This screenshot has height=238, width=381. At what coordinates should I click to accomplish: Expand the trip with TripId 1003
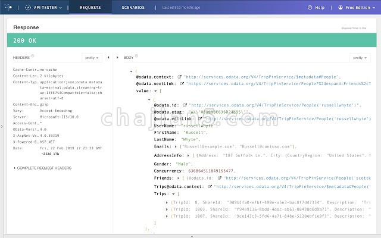pos(167,209)
